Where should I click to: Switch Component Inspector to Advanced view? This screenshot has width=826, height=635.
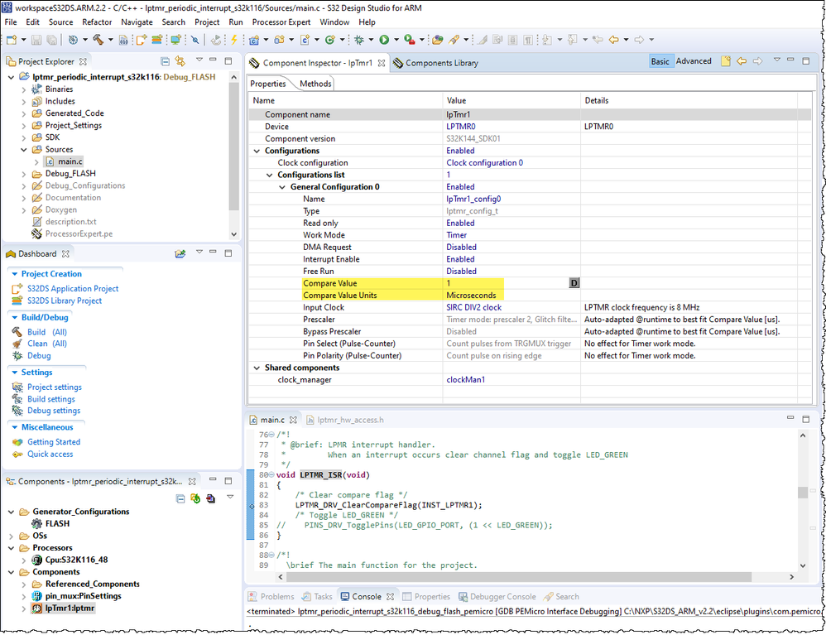click(694, 61)
